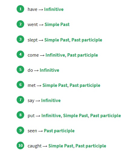This screenshot has width=139, height=155.
Task: Click the green number 6 circle
Action: pyautogui.click(x=20, y=85)
